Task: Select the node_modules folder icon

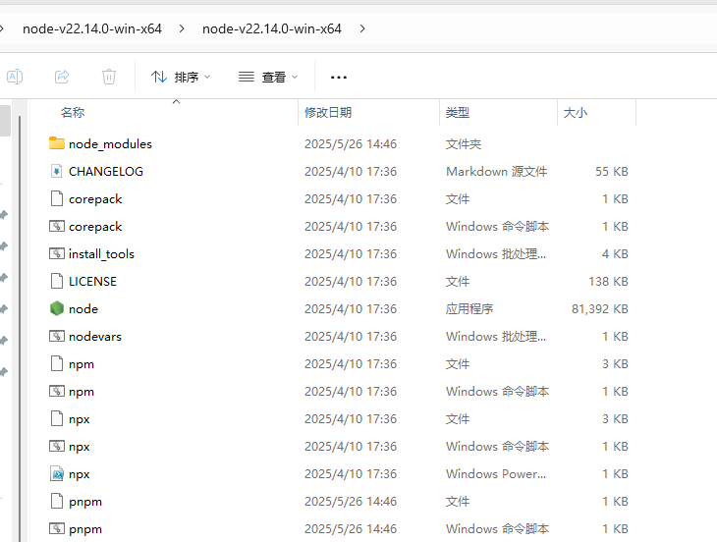Action: 57,143
